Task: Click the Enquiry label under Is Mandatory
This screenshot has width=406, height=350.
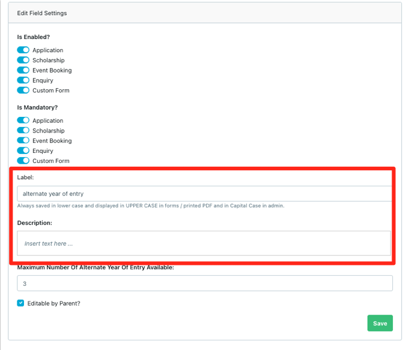Action: [43, 150]
